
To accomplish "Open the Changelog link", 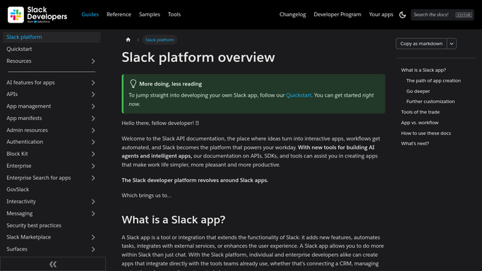I will [292, 14].
